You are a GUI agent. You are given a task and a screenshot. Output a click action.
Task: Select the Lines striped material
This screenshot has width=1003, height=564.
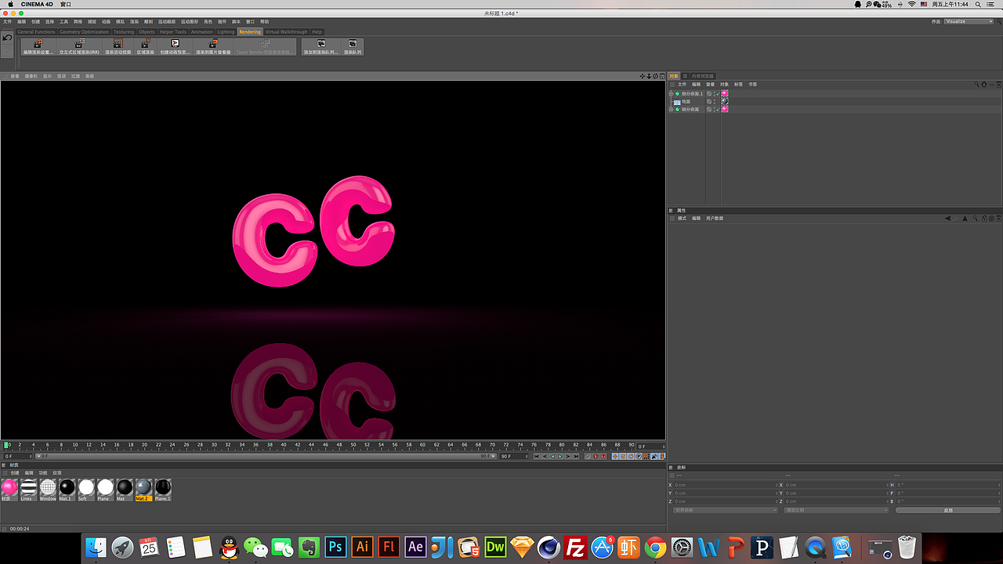[x=28, y=489]
